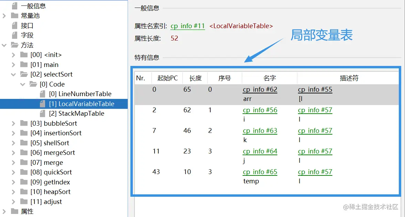405x217 pixels.
Task: Open cp_info #63 name link
Action: coord(260,131)
